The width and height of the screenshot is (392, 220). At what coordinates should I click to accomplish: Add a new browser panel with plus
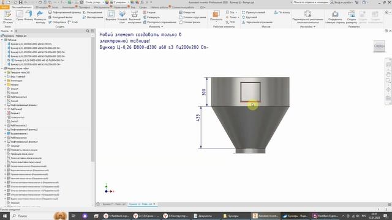click(16, 31)
